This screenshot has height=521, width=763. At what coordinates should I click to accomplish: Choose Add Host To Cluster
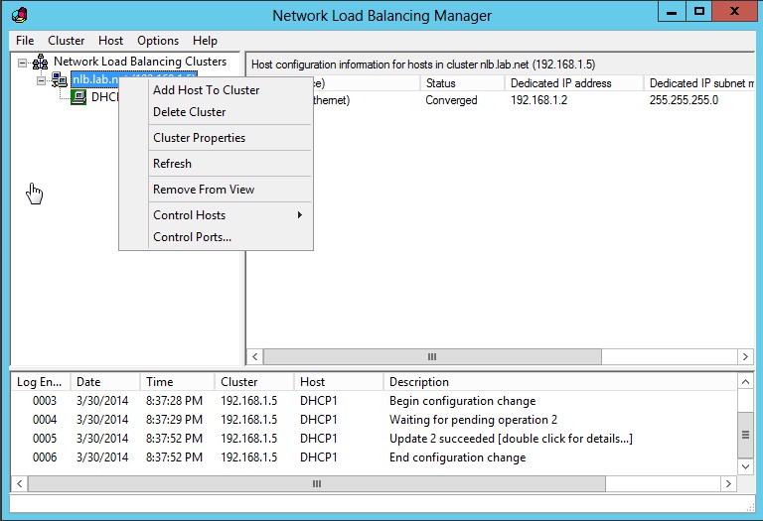206,90
